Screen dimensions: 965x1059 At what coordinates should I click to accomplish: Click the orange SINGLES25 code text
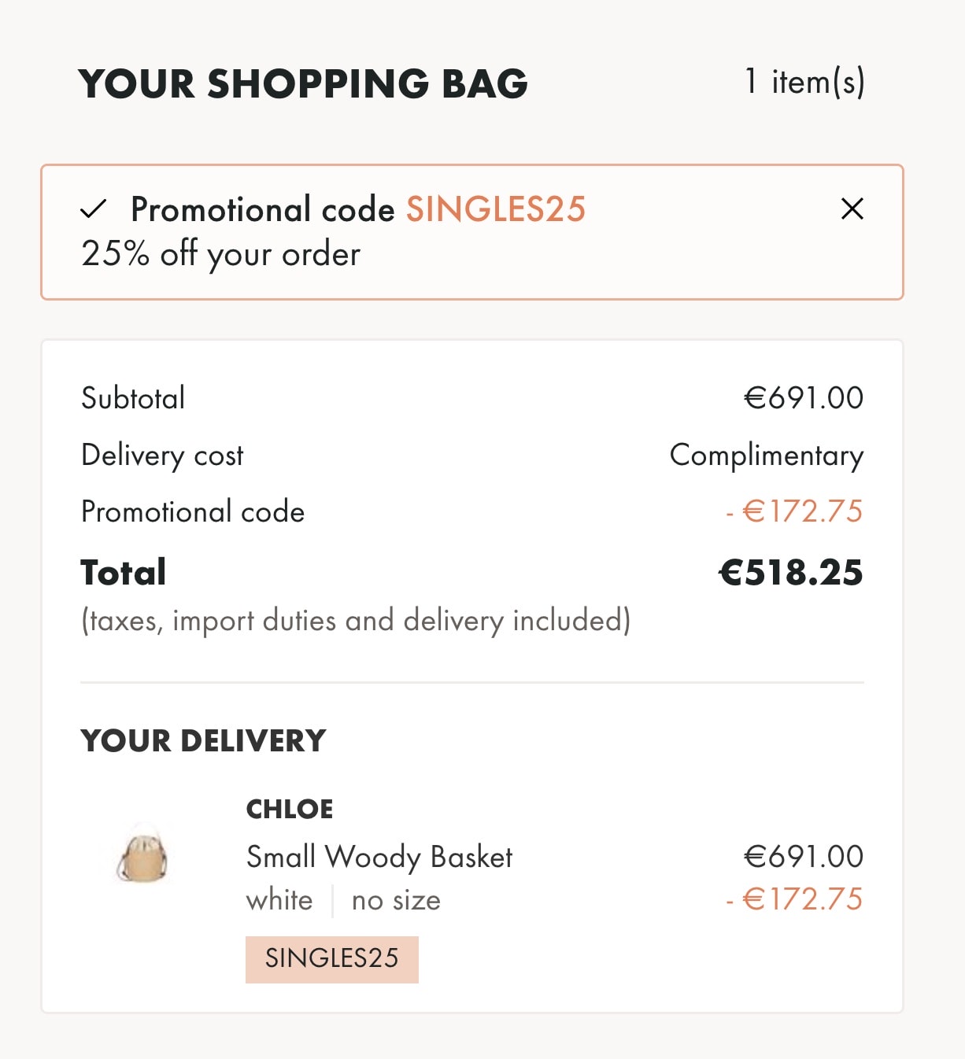495,209
